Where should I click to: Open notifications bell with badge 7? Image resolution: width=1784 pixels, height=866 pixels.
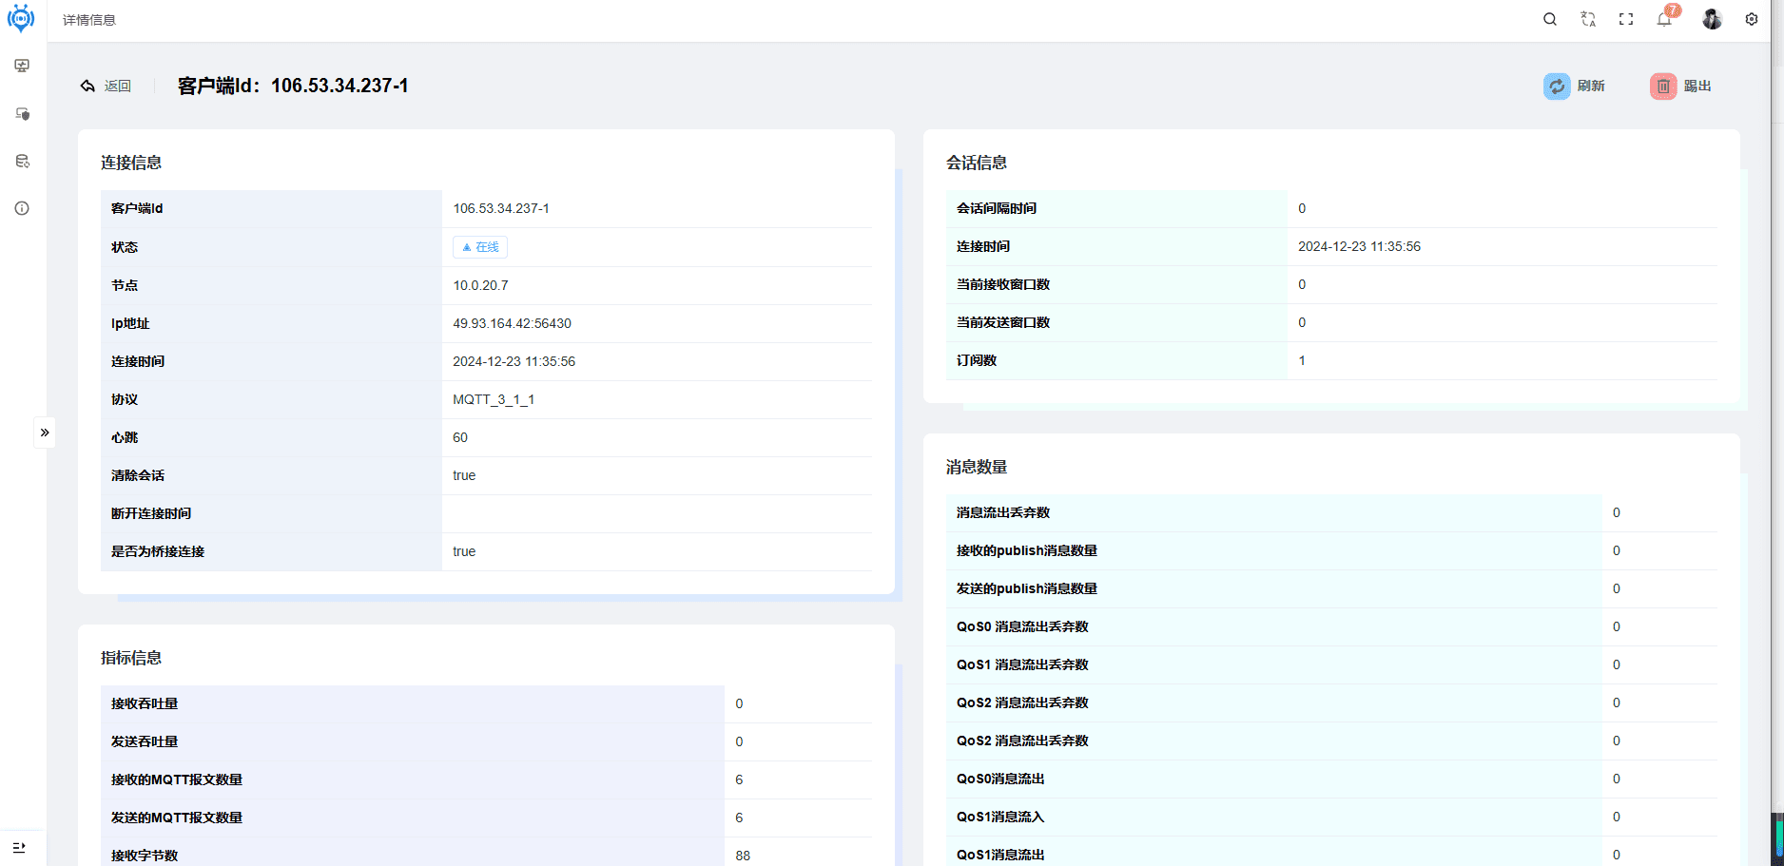point(1665,18)
